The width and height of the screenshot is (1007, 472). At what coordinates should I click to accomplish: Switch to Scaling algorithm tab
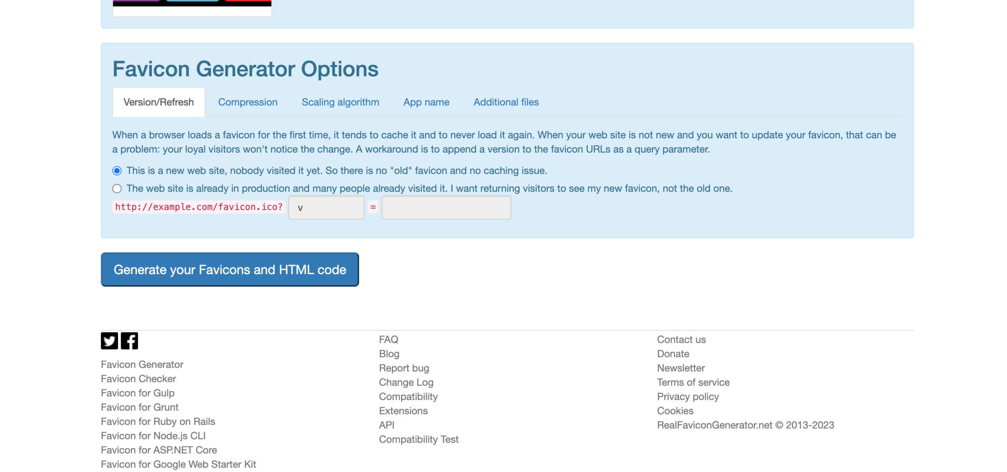[340, 101]
